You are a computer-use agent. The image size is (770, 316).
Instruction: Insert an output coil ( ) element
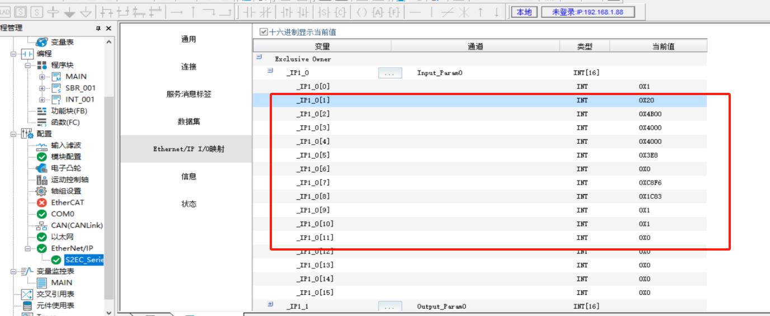point(361,12)
